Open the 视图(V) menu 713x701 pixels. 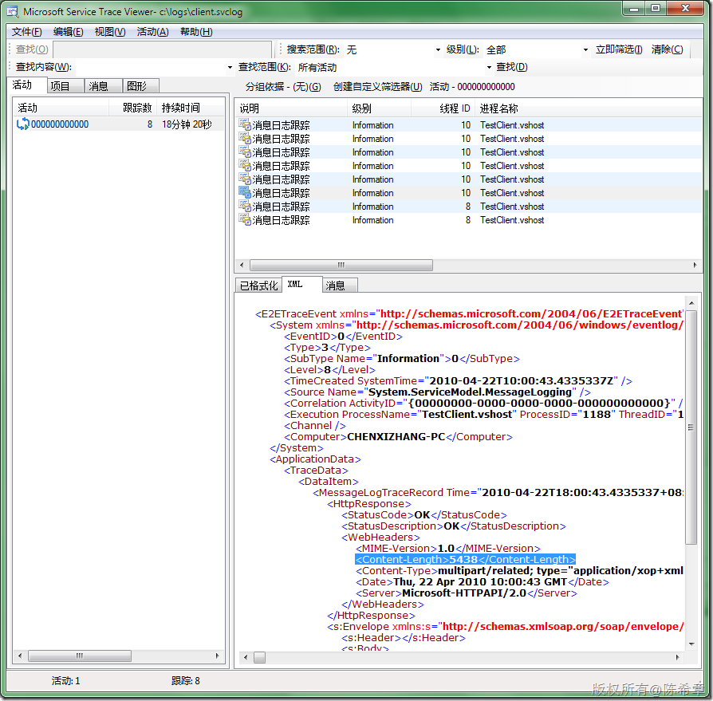coord(110,32)
